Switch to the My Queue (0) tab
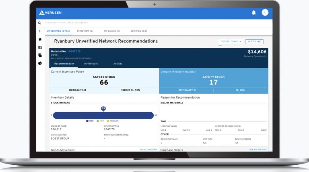 pyautogui.click(x=112, y=31)
